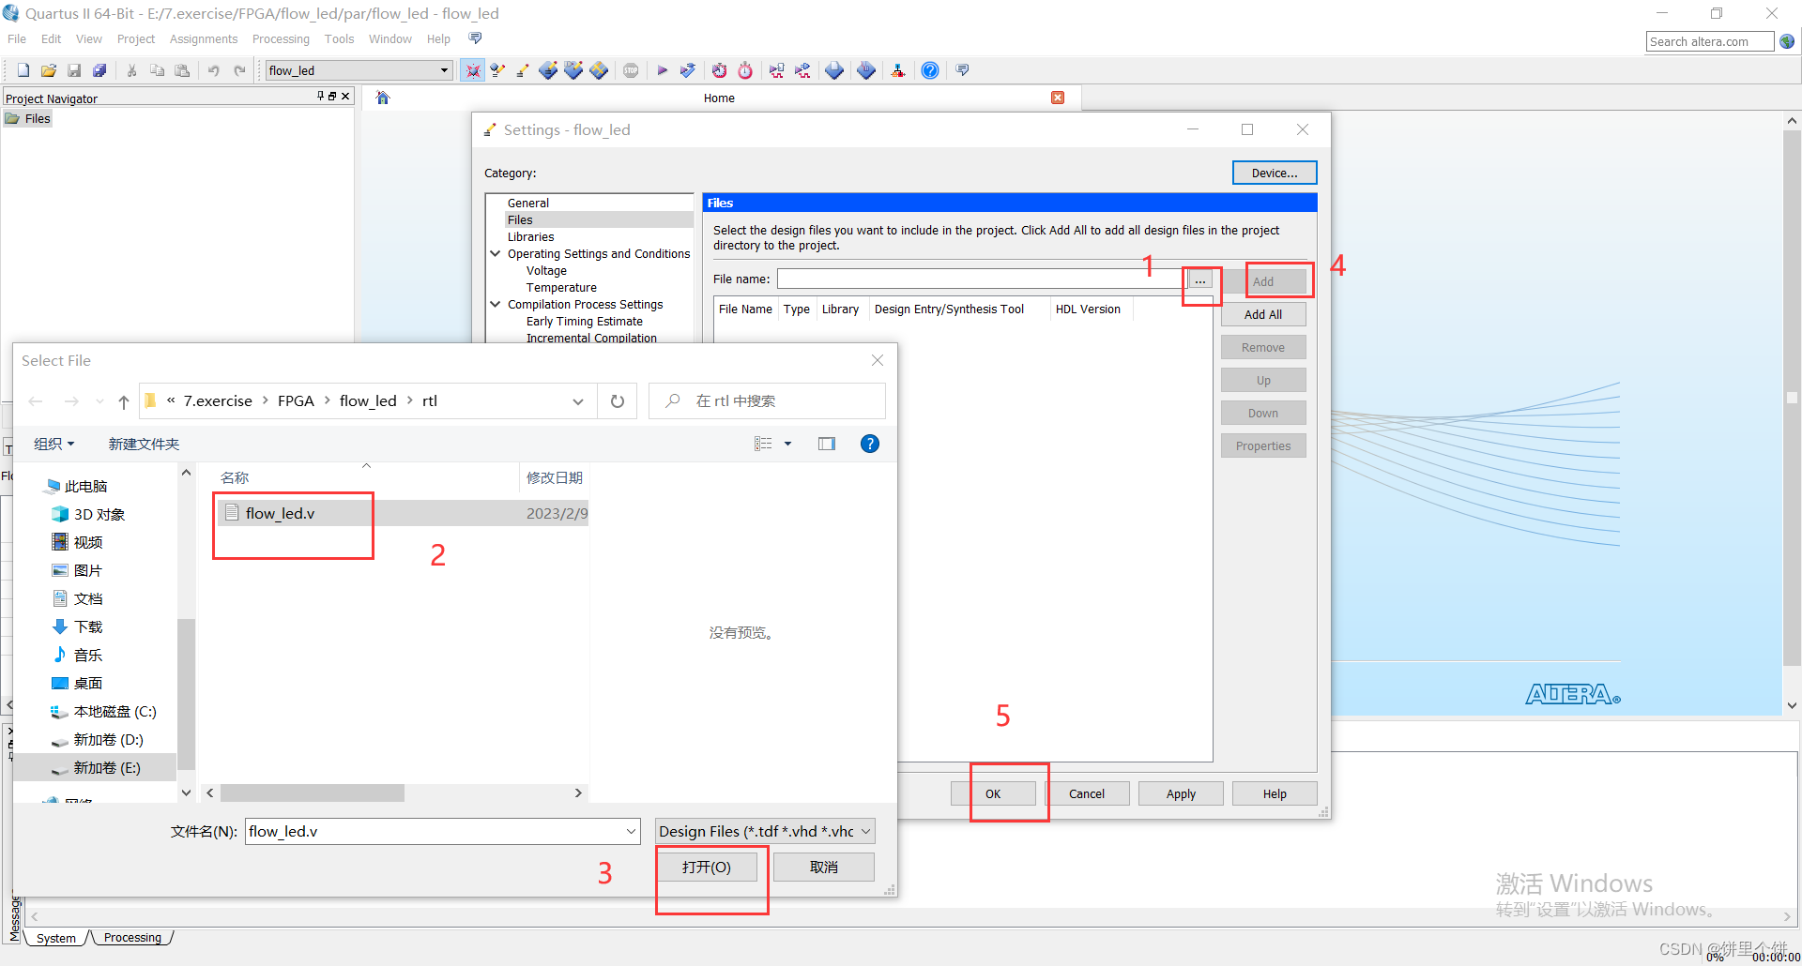
Task: Click the Home tab house icon
Action: pyautogui.click(x=383, y=98)
